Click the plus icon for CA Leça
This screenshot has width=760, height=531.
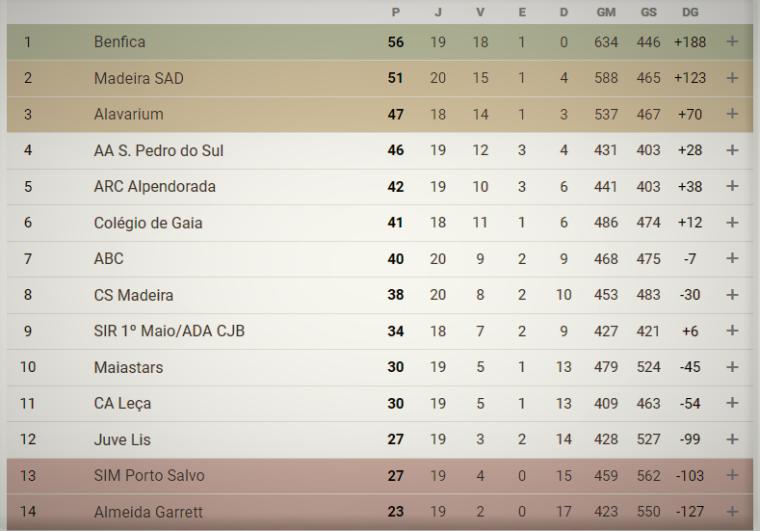pos(732,403)
